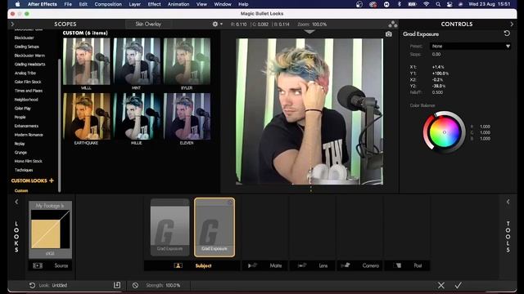Click the Y1 value +100.0%

pos(440,73)
